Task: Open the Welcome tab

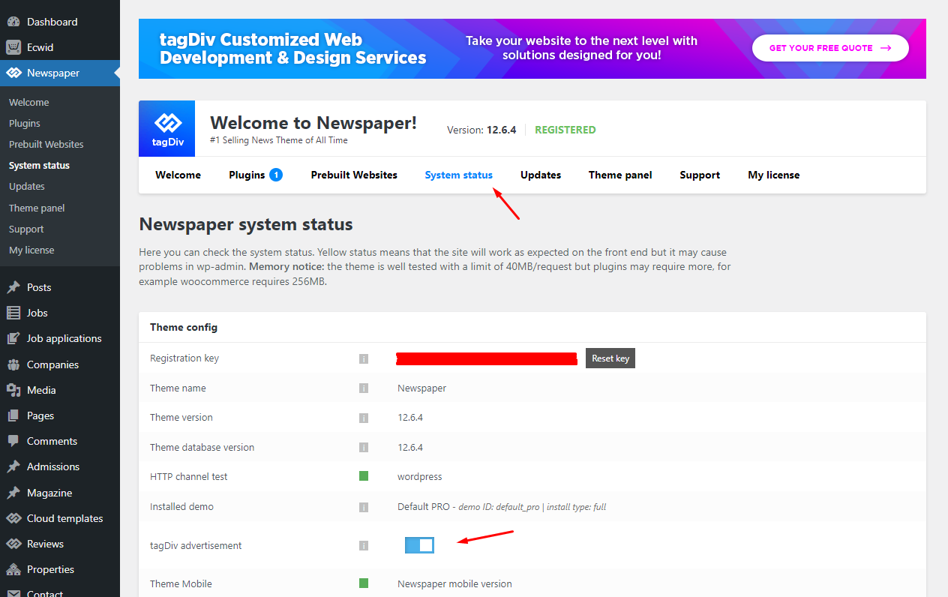Action: (x=178, y=175)
